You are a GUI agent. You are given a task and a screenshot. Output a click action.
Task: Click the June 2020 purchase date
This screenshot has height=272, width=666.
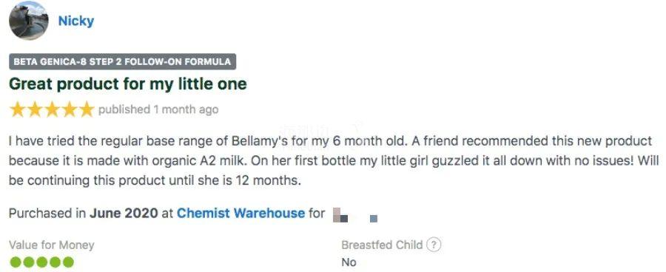(124, 213)
